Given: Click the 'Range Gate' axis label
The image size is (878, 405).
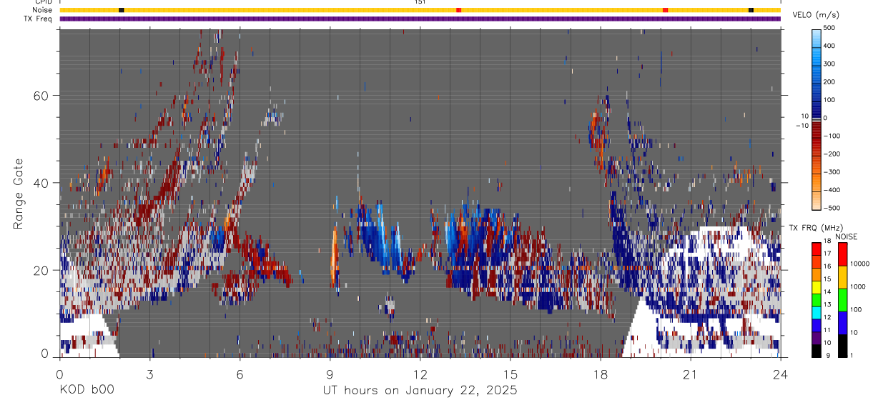Looking at the screenshot, I should (18, 194).
